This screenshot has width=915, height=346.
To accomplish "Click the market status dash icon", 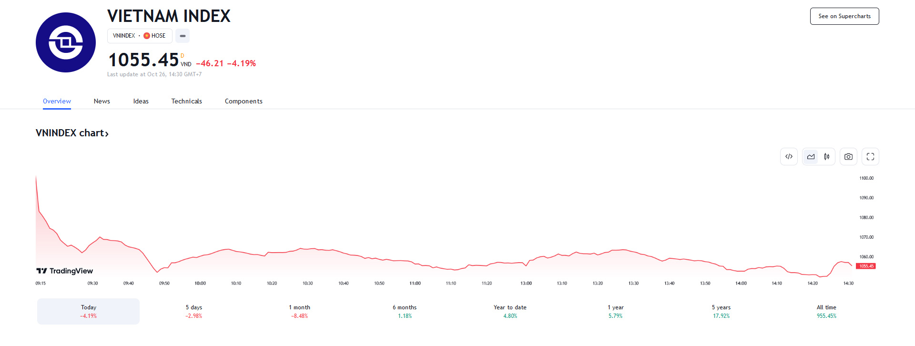I will [x=183, y=36].
